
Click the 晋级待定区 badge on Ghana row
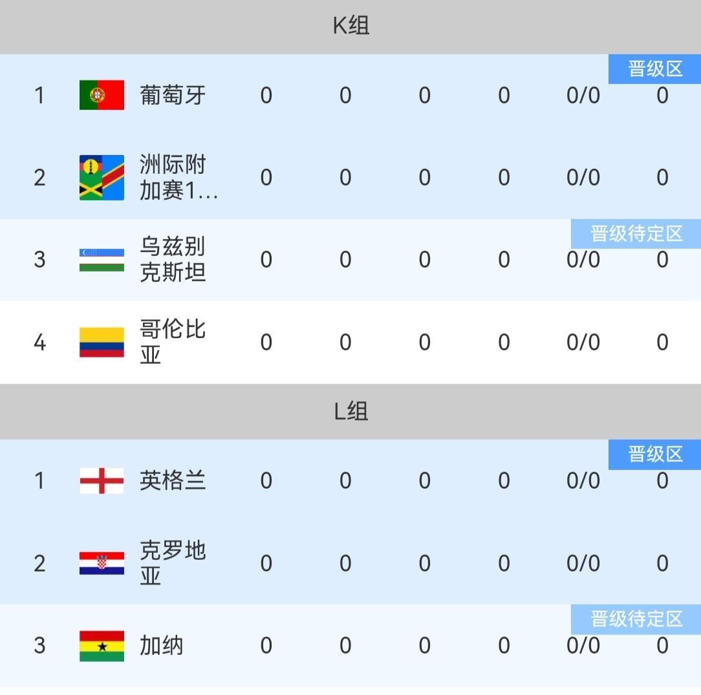coord(636,619)
